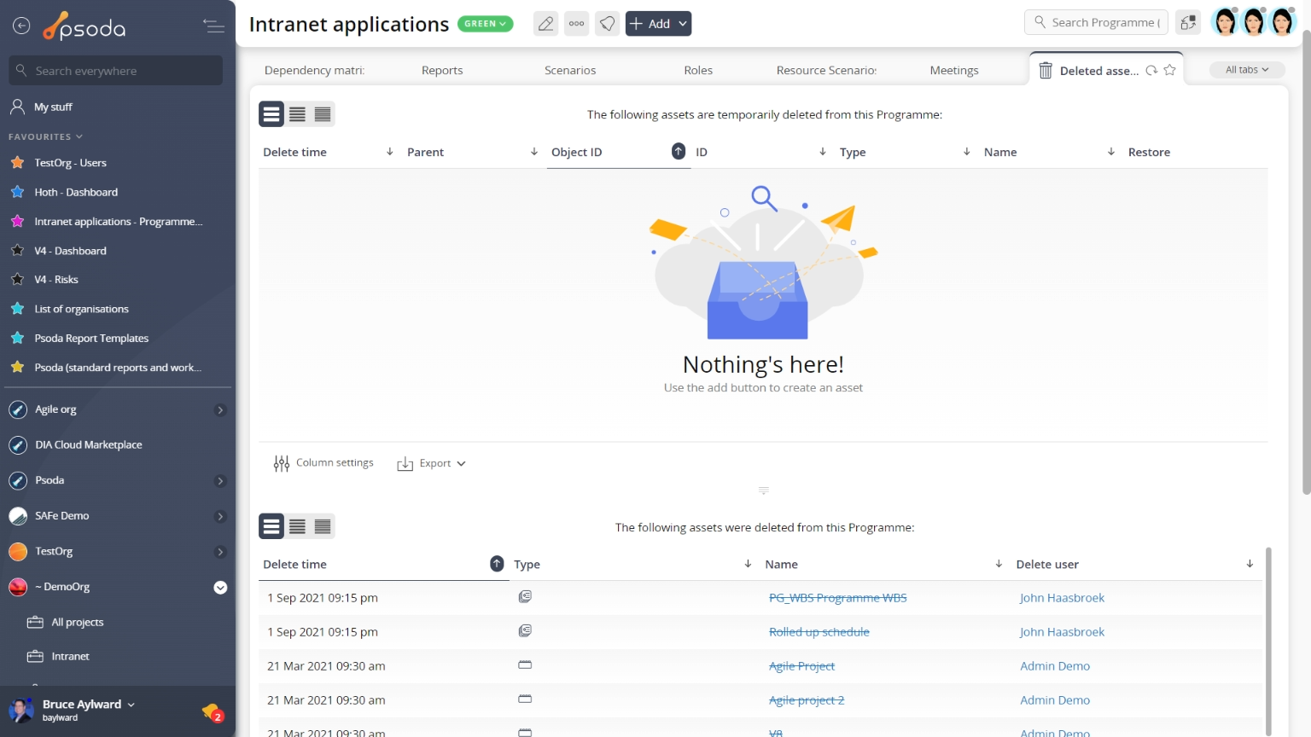Click the favourite star on Deleted assets tab
This screenshot has height=737, width=1311.
(x=1169, y=71)
